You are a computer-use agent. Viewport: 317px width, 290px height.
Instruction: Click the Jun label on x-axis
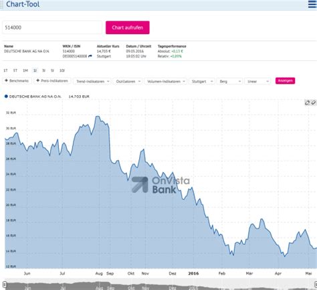point(27,273)
